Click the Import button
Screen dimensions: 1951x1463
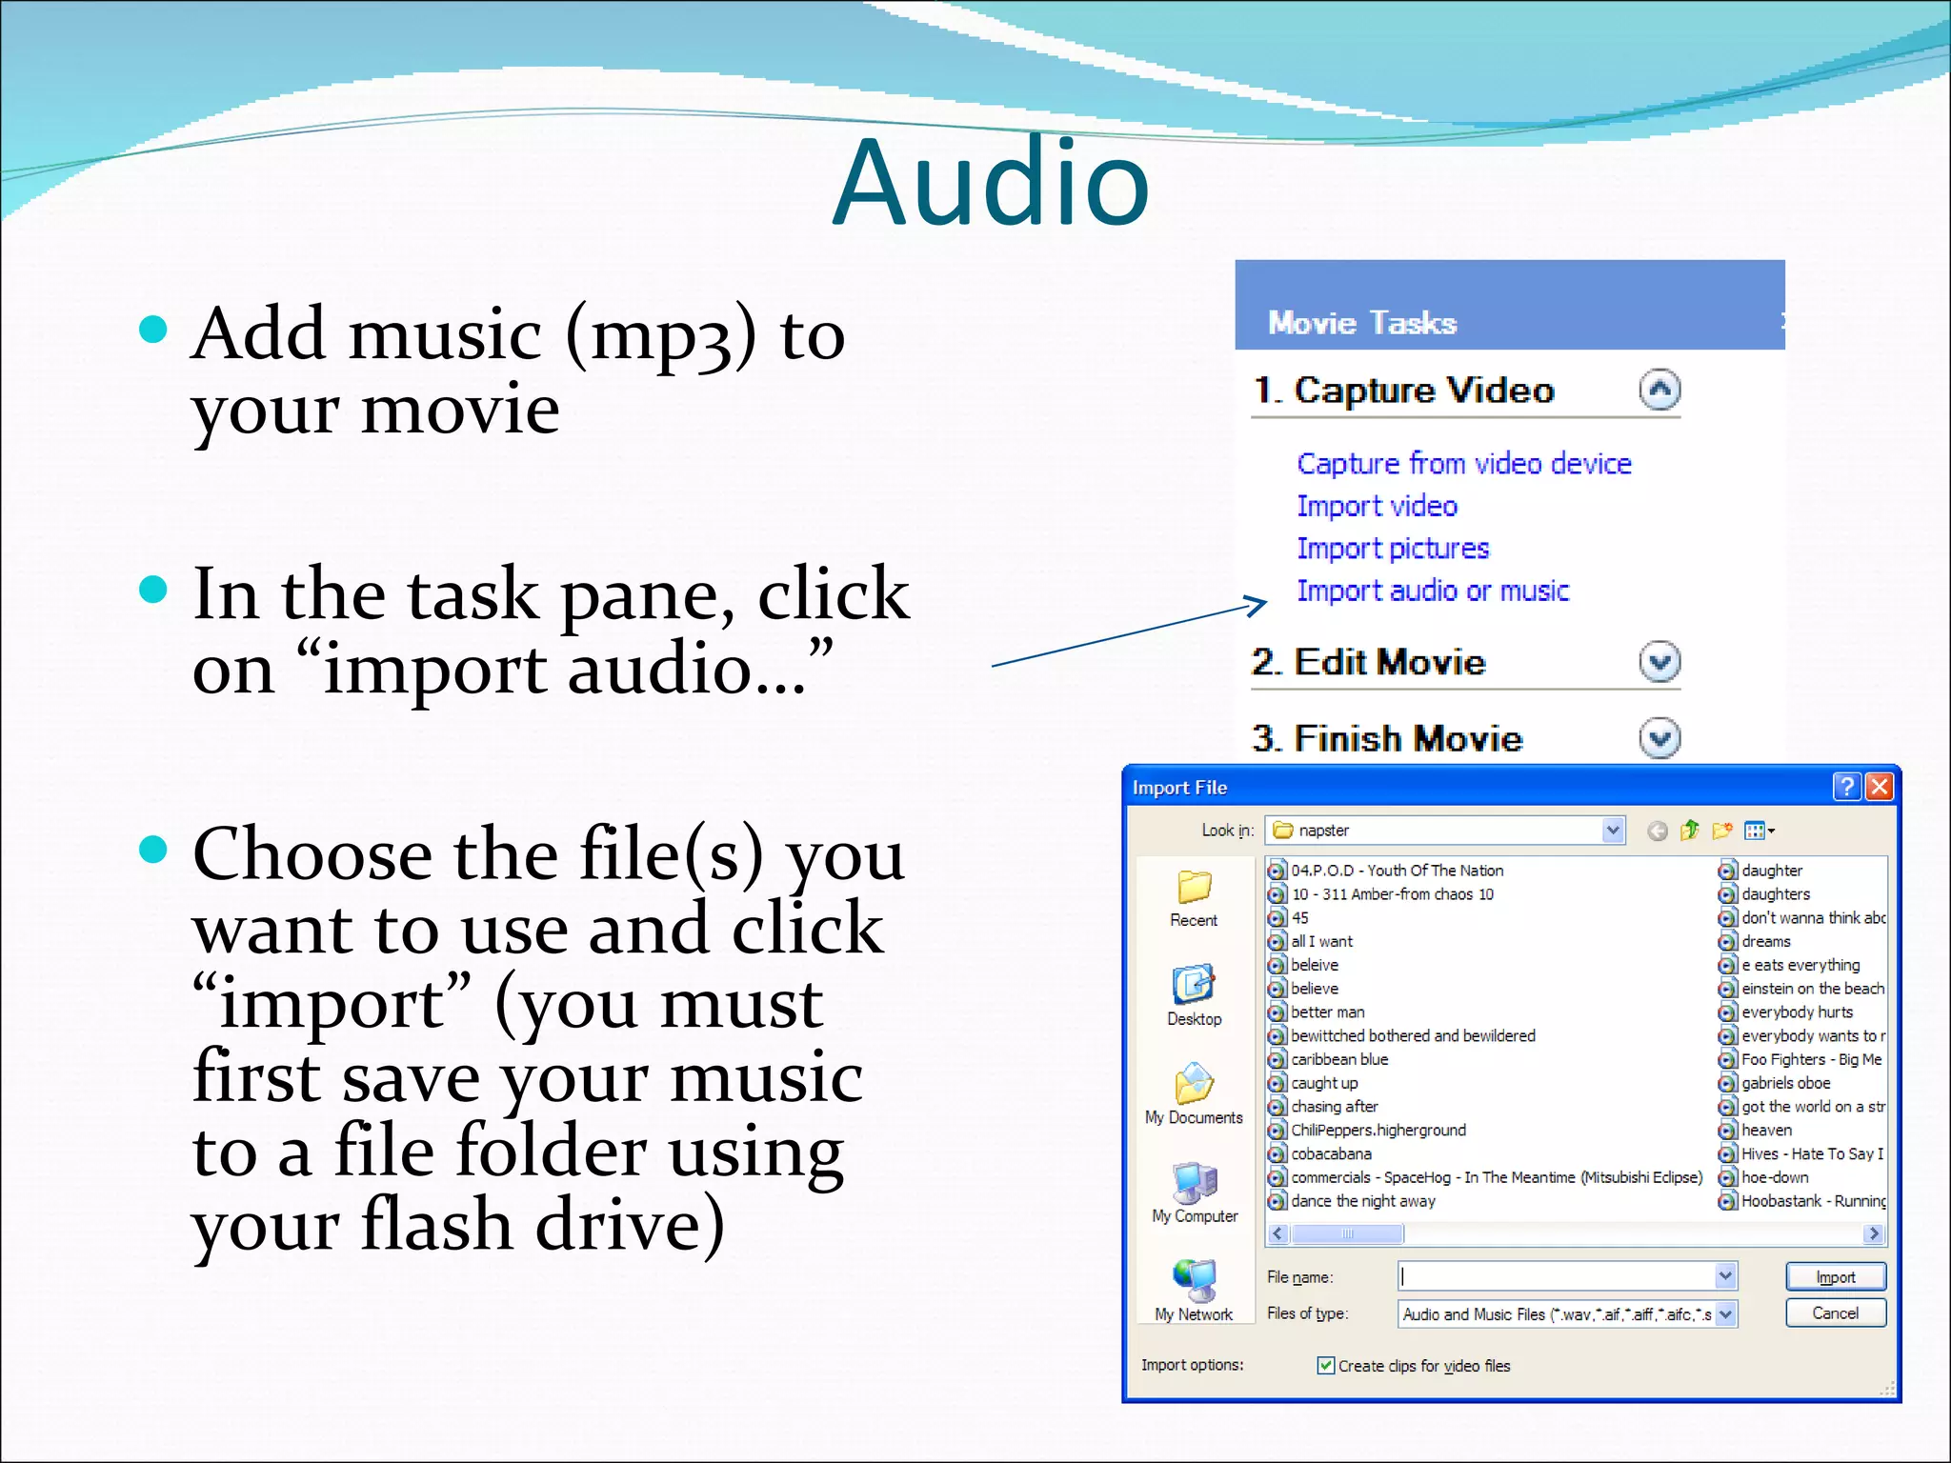point(1835,1277)
